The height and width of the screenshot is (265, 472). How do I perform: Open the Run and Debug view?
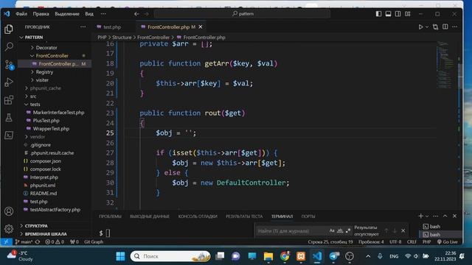9,82
